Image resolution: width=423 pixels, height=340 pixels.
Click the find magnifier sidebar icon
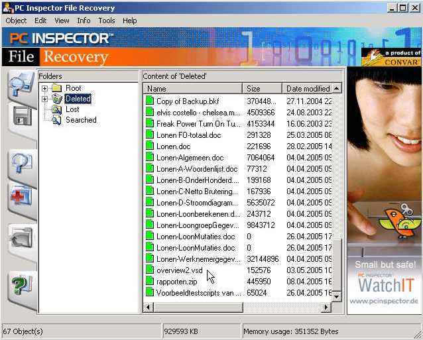pyautogui.click(x=22, y=162)
